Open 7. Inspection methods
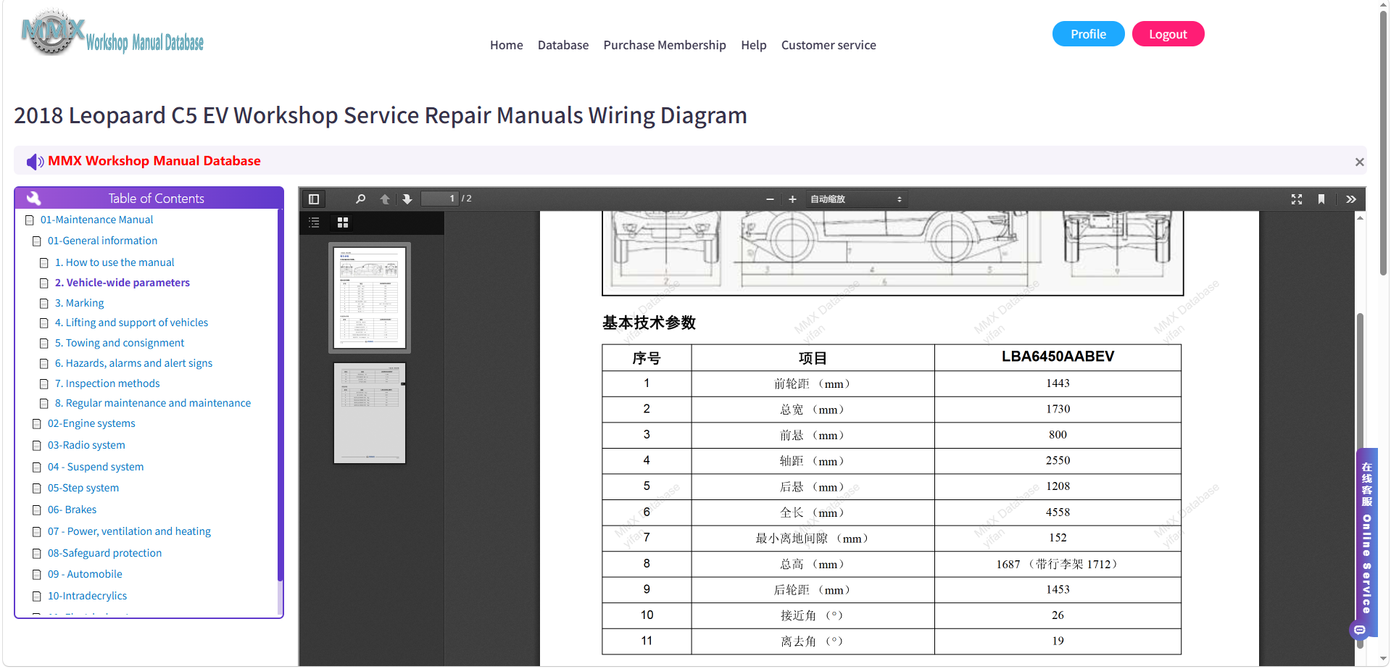1391x669 pixels. coord(107,383)
